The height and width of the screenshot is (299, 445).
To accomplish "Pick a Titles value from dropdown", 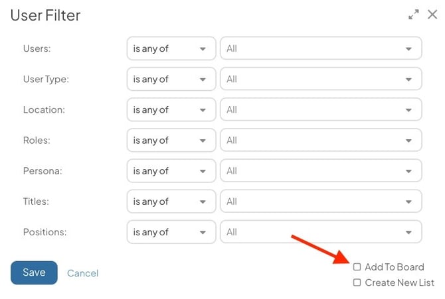I will click(321, 202).
